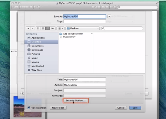Viewport: 166px width, 119px height.
Task: Collapse dialog with arrow beside Save As
Action: [109, 16]
